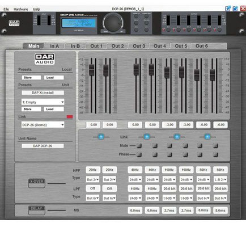Click the DELAY button

tap(37, 210)
